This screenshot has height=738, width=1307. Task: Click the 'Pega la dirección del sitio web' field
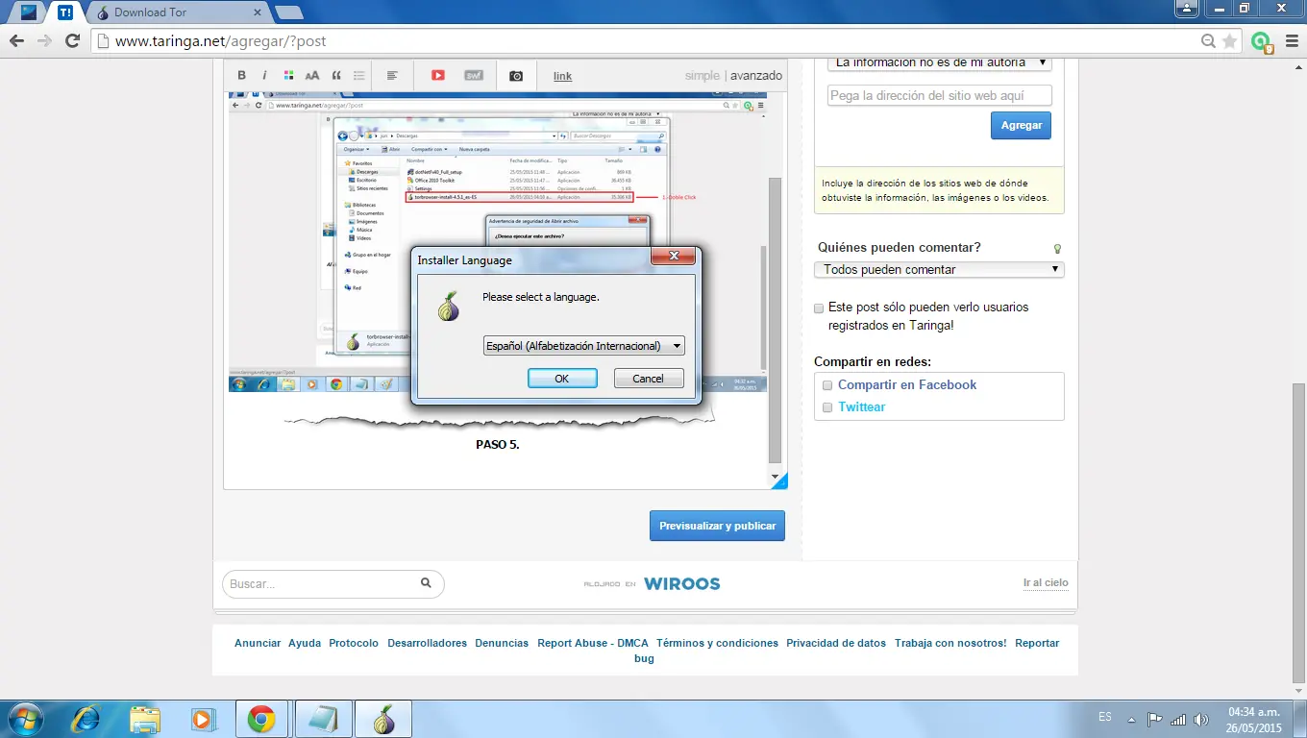tap(940, 95)
